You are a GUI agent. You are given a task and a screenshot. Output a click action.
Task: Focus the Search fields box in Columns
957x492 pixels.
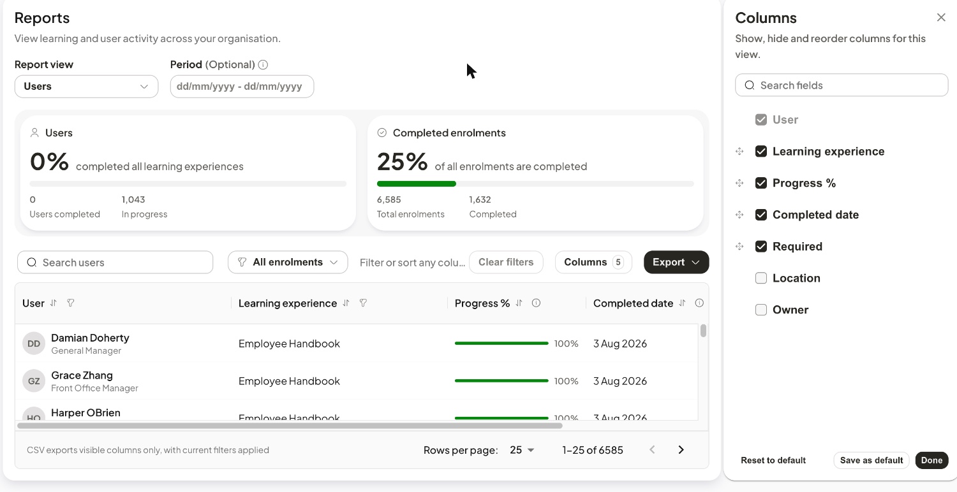842,85
